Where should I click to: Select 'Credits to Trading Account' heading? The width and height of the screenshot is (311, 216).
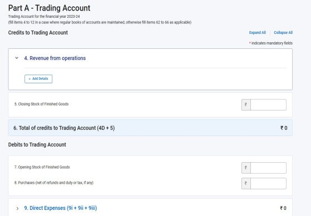(x=38, y=33)
